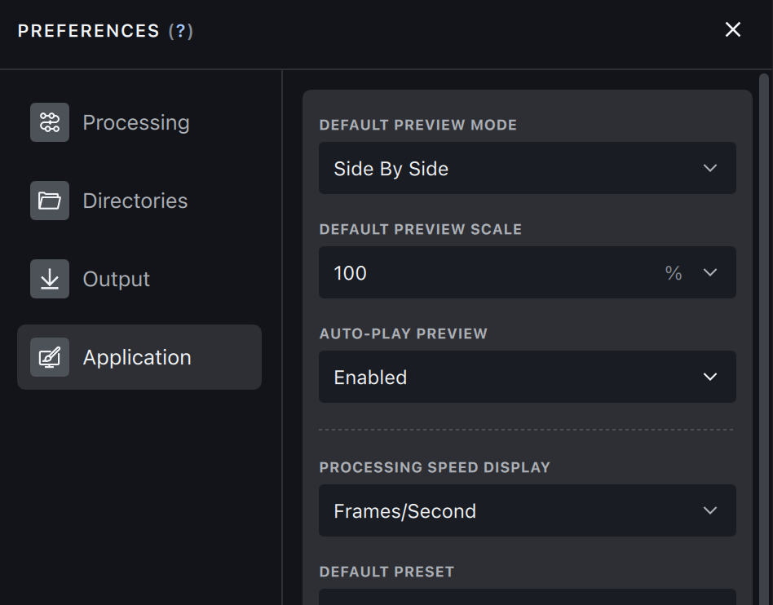Click the Output download arrow icon

click(50, 279)
